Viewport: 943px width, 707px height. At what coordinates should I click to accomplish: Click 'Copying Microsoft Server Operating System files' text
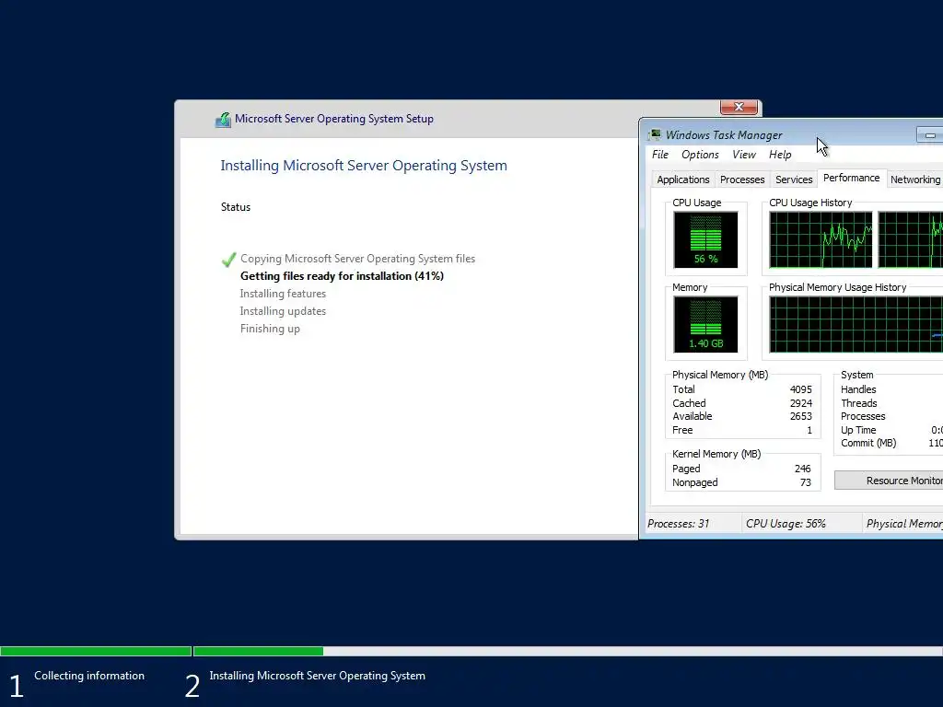[358, 259]
